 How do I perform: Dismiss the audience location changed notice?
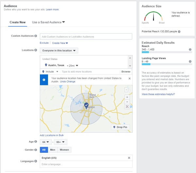point(130,79)
